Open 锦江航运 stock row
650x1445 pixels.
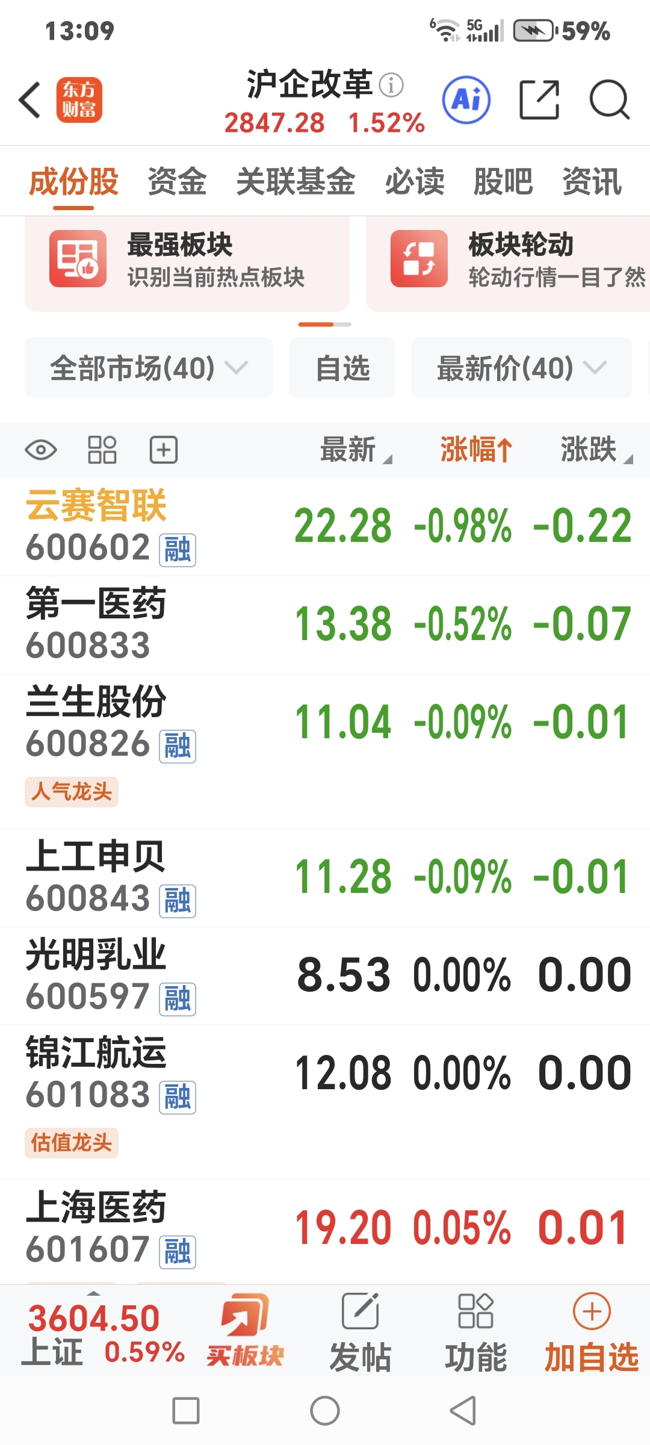pyautogui.click(x=325, y=1102)
